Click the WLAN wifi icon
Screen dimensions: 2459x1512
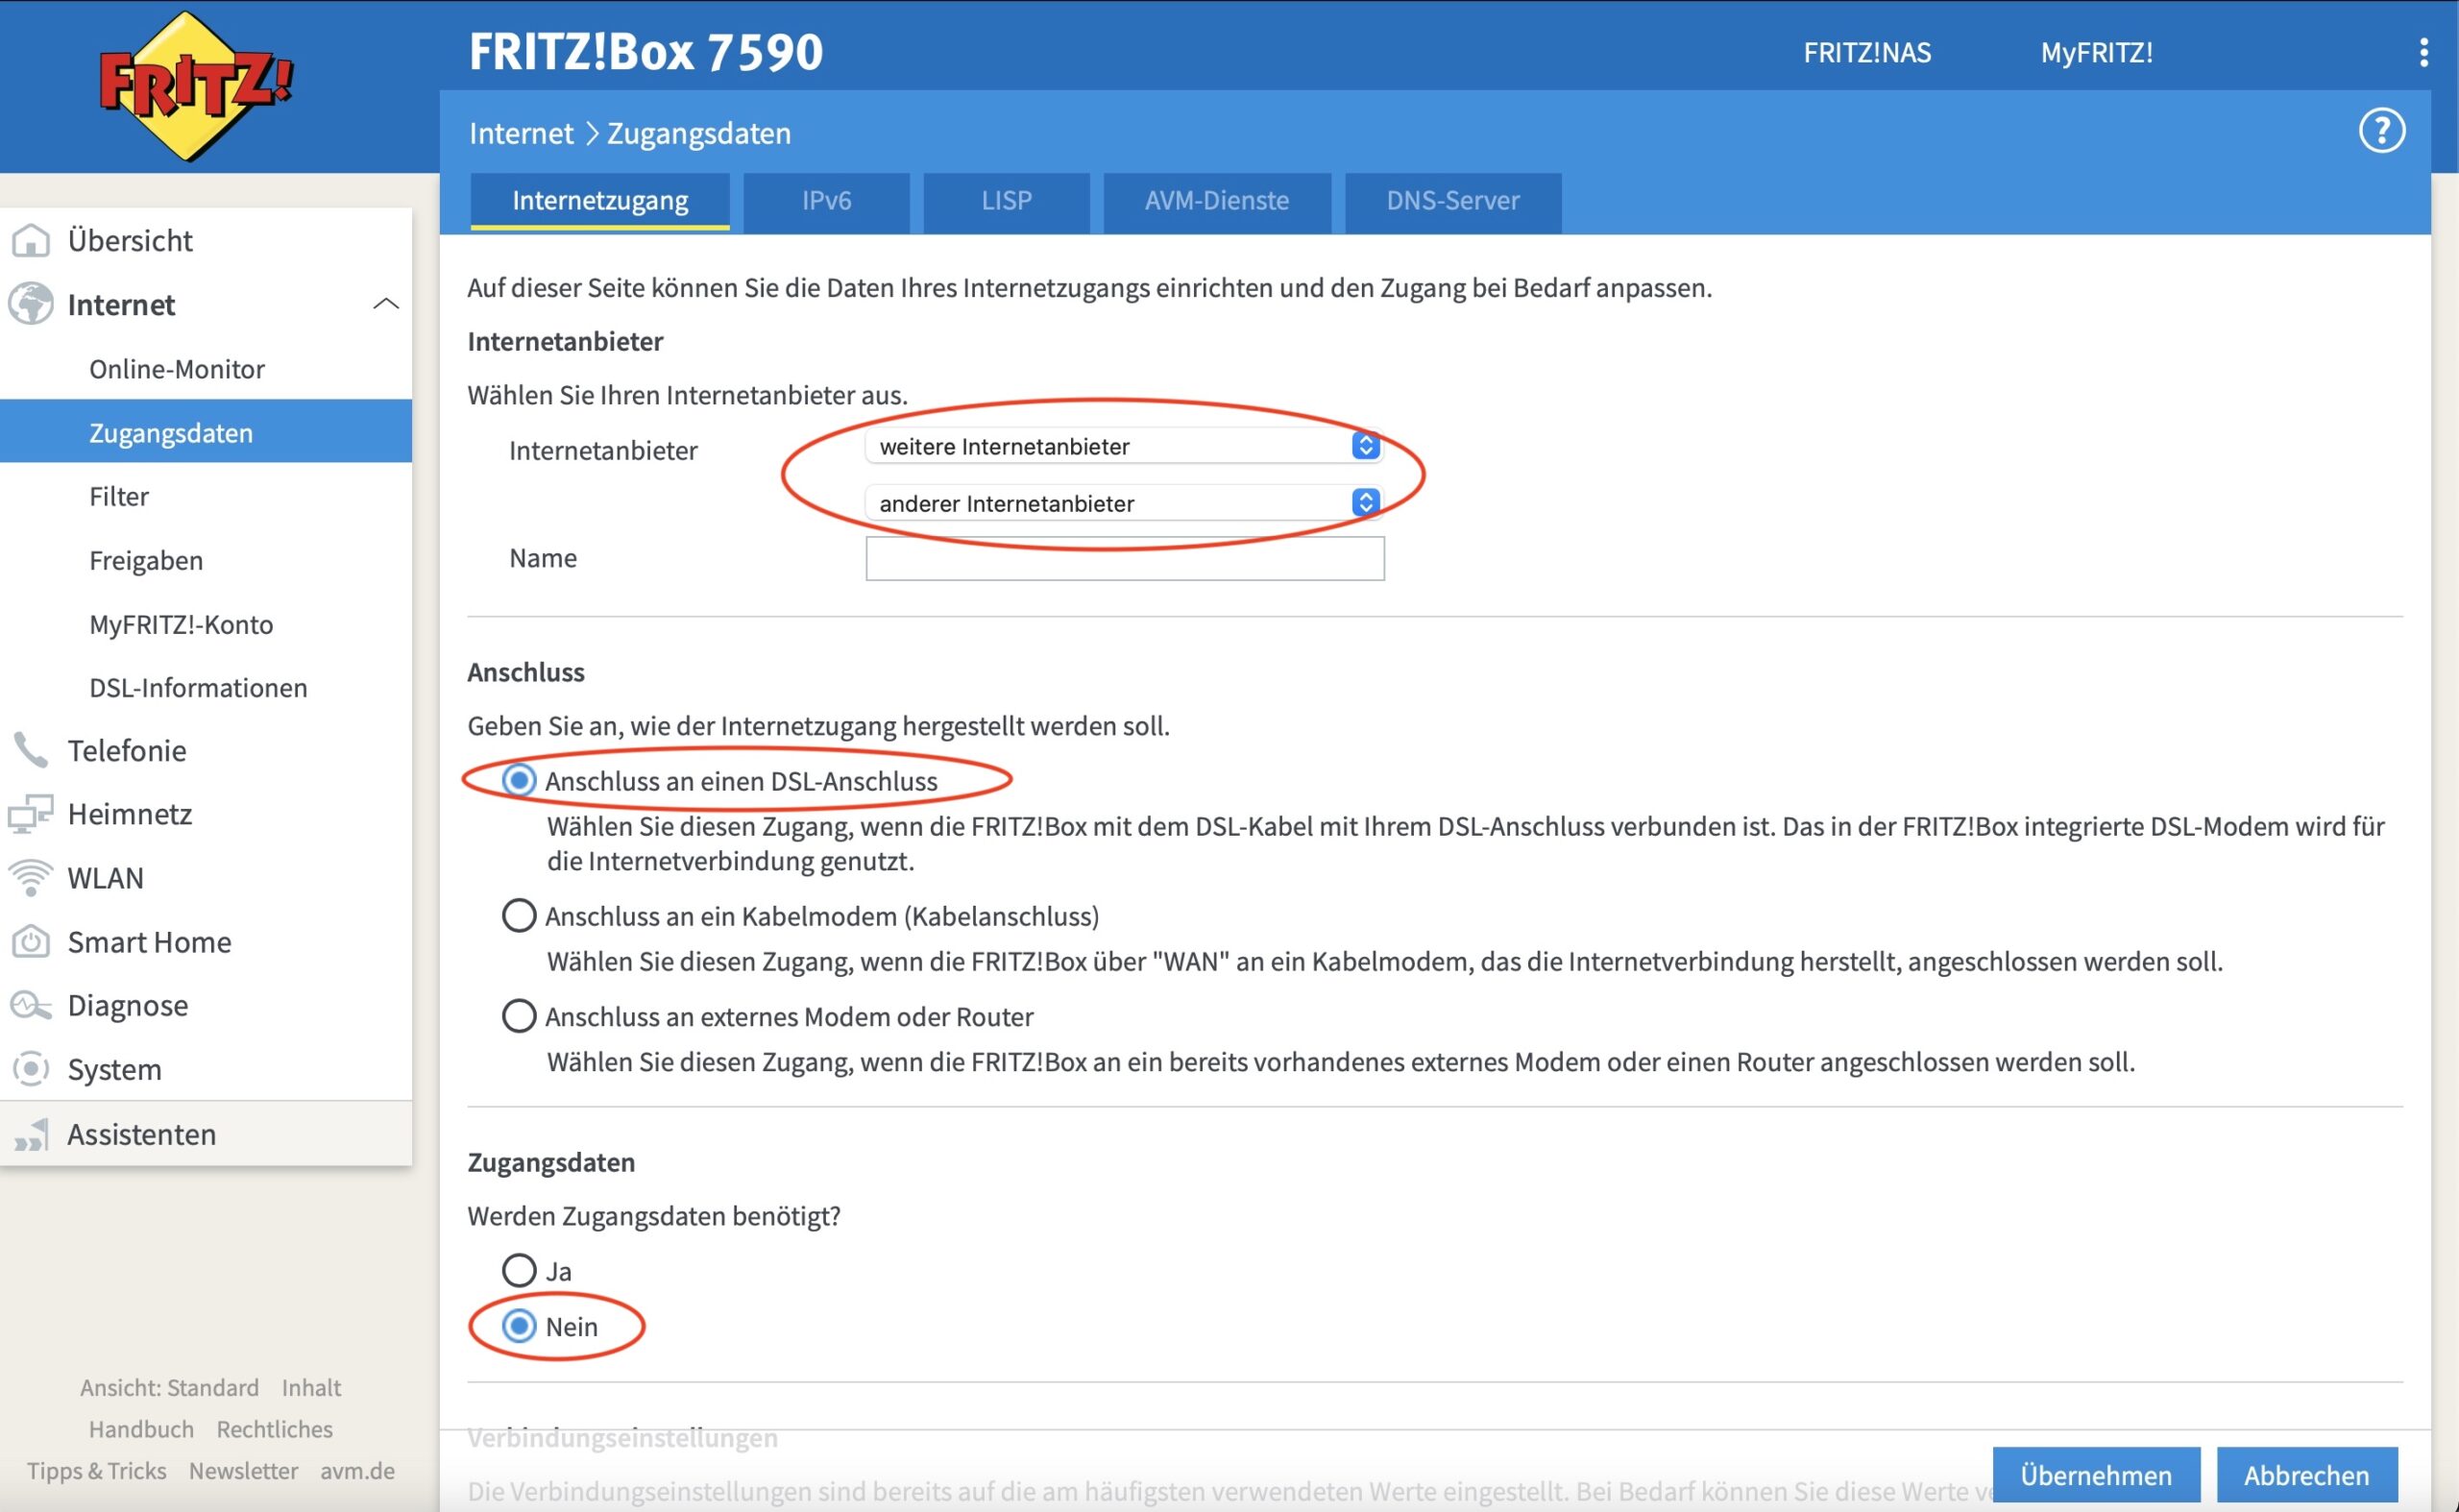[30, 878]
